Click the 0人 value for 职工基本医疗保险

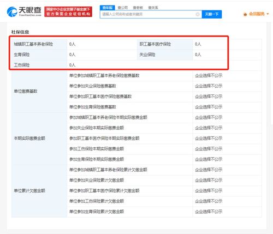198,44
